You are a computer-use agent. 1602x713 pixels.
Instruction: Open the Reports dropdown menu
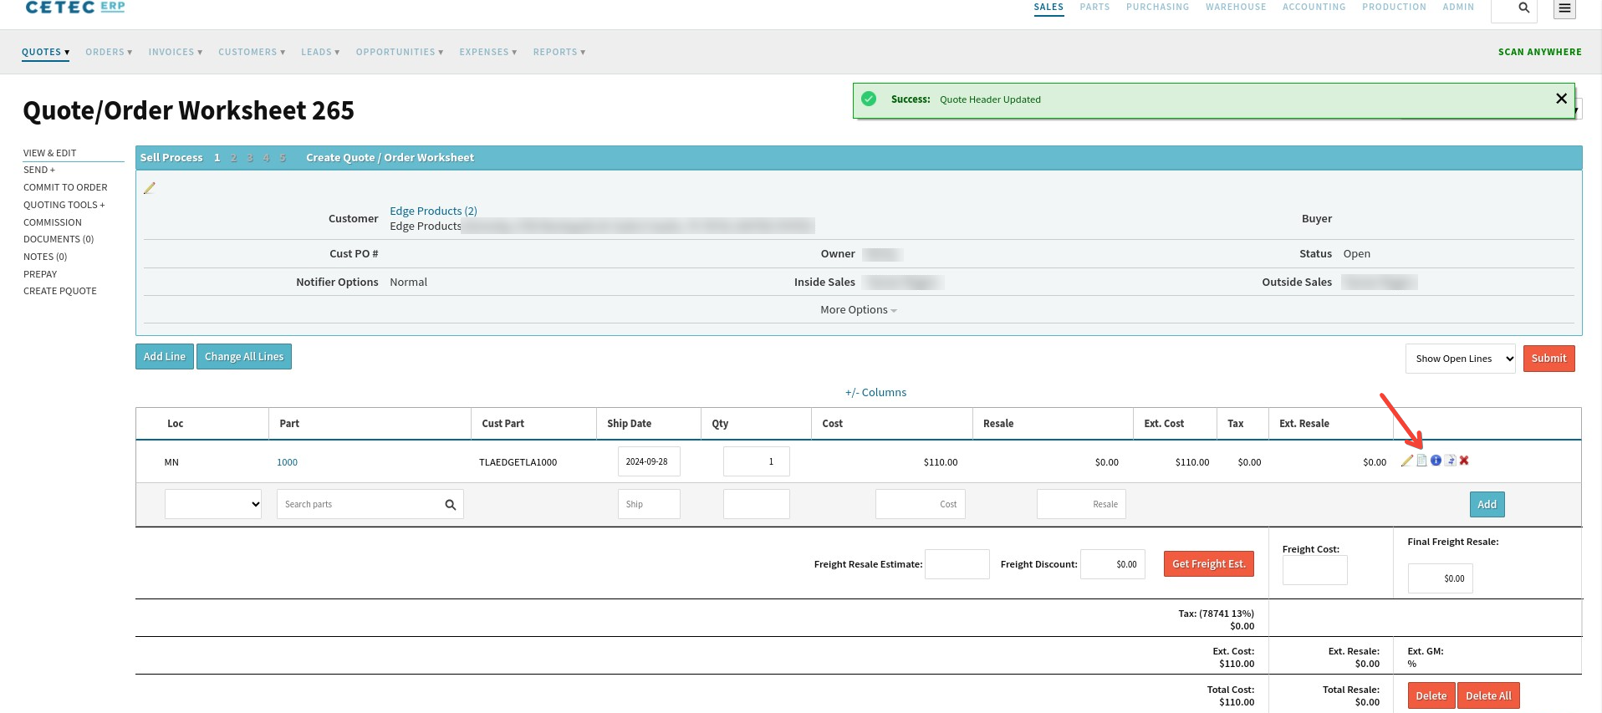(x=559, y=52)
